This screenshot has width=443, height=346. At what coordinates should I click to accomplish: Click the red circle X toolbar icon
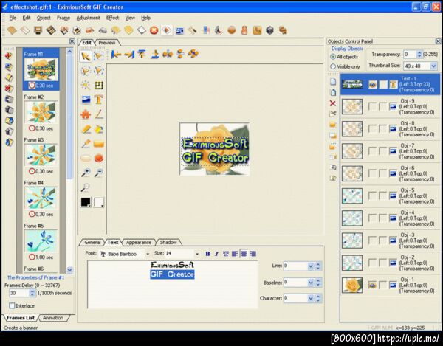[x=154, y=30]
